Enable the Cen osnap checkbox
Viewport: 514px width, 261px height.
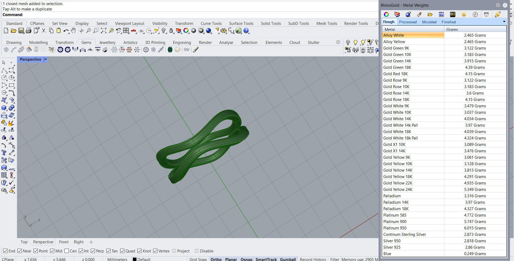tap(67, 251)
